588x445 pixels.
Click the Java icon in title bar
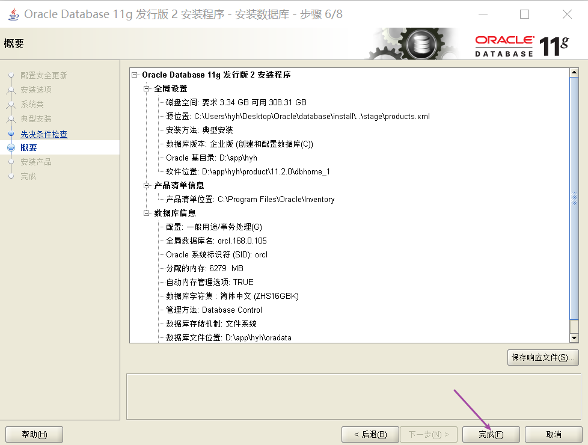tap(13, 14)
